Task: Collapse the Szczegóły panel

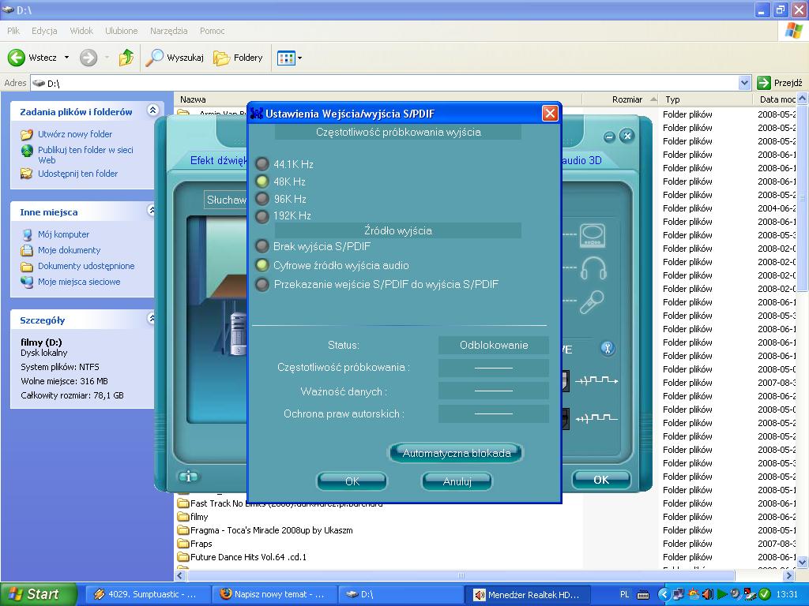Action: click(152, 319)
